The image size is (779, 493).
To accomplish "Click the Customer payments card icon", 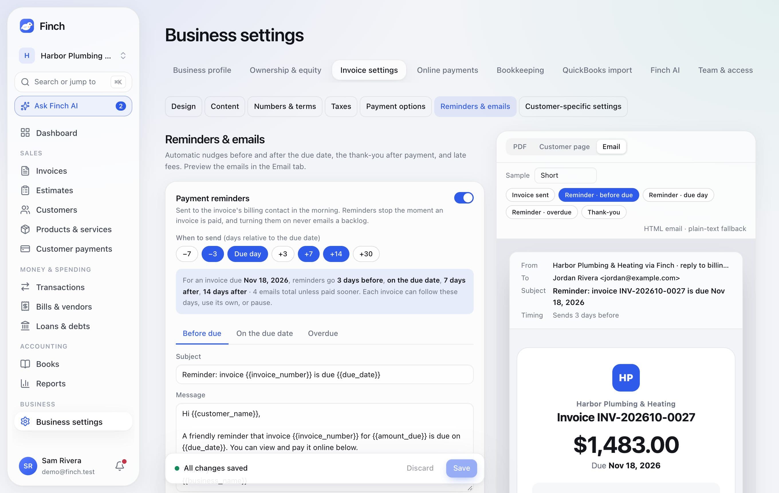I will point(25,249).
